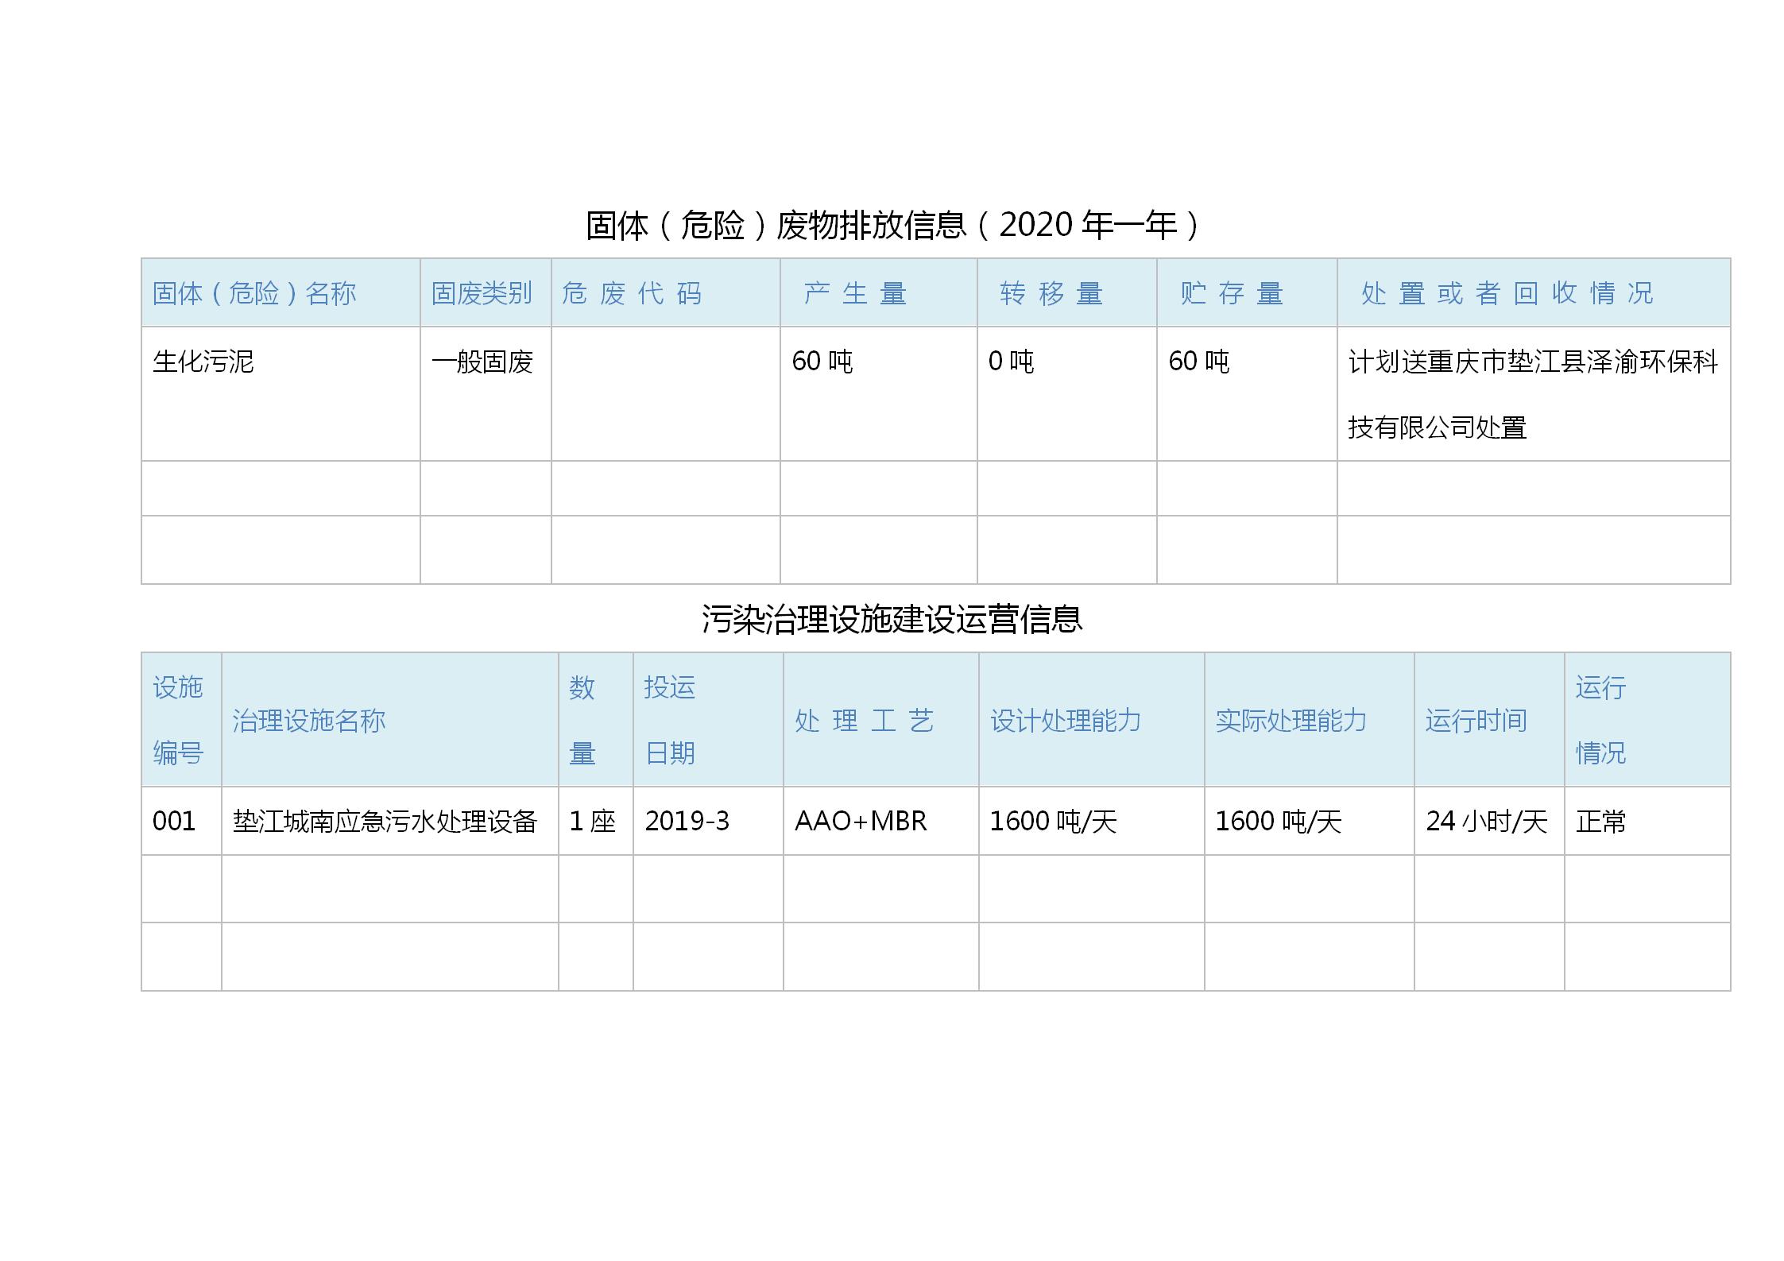The height and width of the screenshot is (1261, 1784).
Task: Click the 固体(危险)名称 header cell
Action: 254,293
